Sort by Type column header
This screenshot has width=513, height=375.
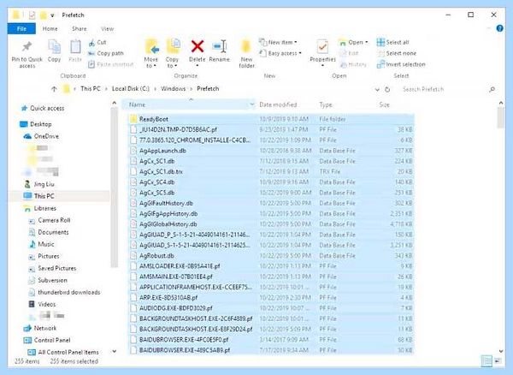(x=326, y=104)
